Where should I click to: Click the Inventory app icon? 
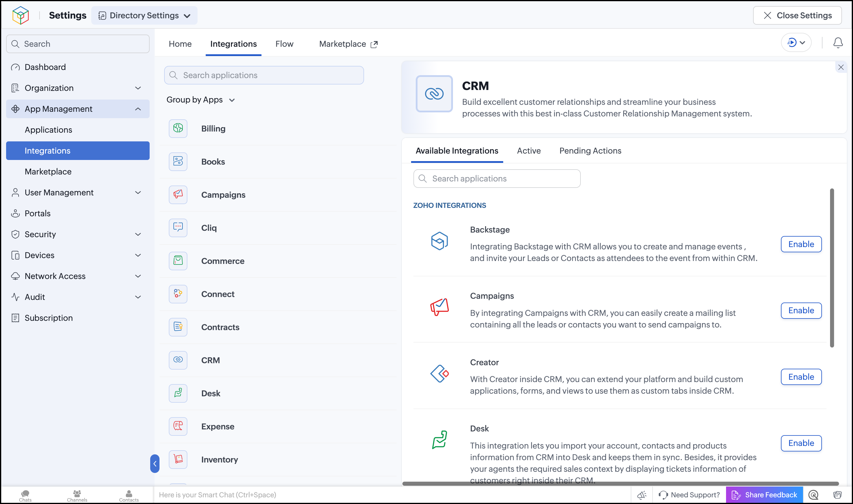coord(178,460)
